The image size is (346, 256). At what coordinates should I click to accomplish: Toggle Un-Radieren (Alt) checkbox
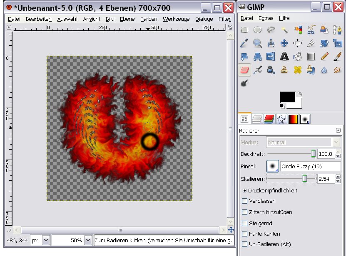(x=244, y=244)
